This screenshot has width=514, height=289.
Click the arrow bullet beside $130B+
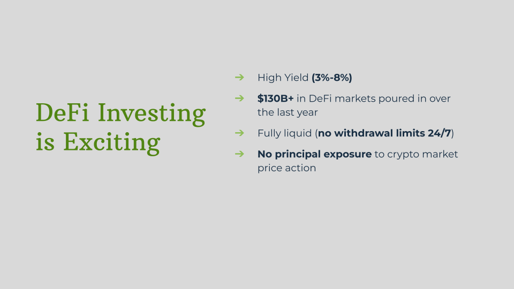pos(240,98)
